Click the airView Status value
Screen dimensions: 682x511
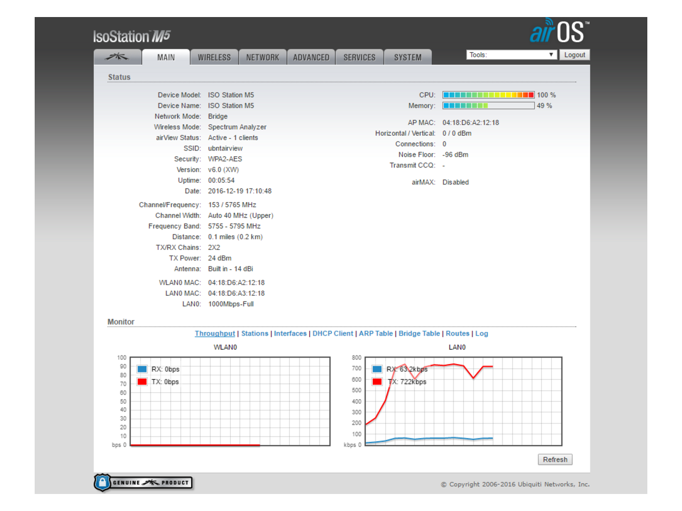click(233, 138)
